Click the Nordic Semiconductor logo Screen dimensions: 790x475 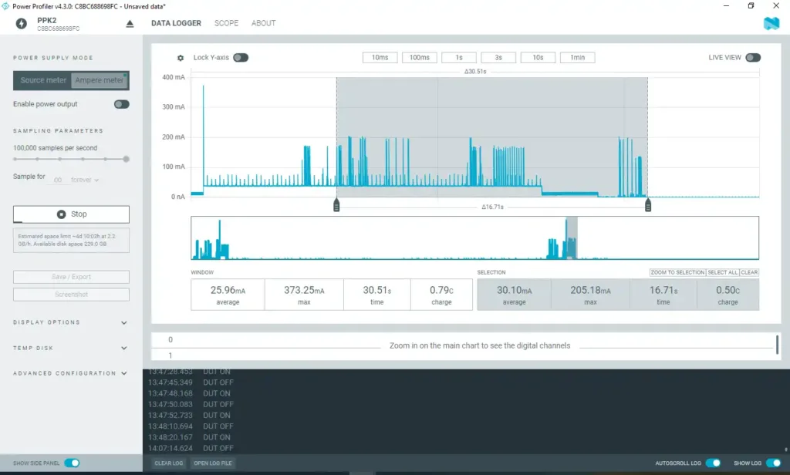(771, 23)
